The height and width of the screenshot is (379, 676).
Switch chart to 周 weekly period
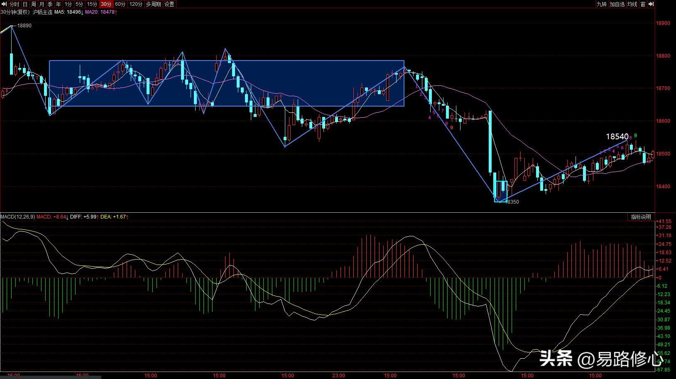[34, 4]
